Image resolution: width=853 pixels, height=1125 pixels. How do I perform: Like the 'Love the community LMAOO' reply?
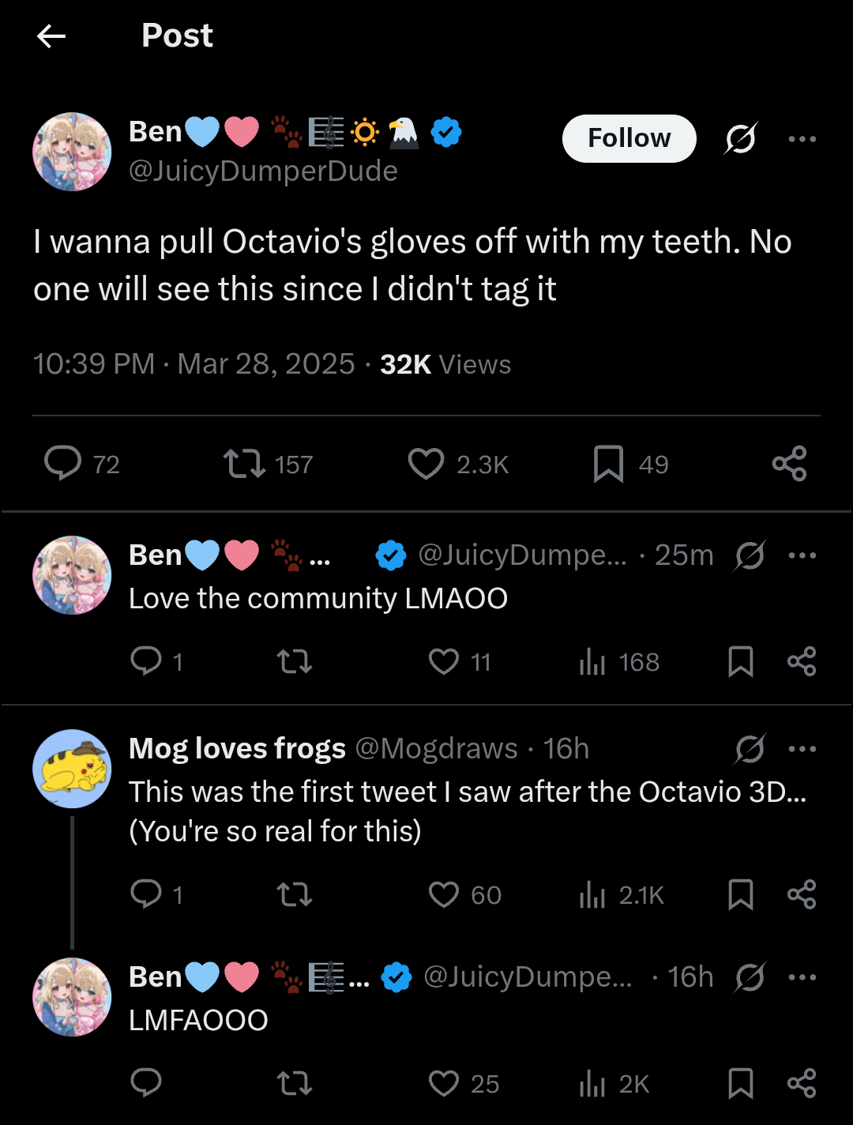point(444,661)
